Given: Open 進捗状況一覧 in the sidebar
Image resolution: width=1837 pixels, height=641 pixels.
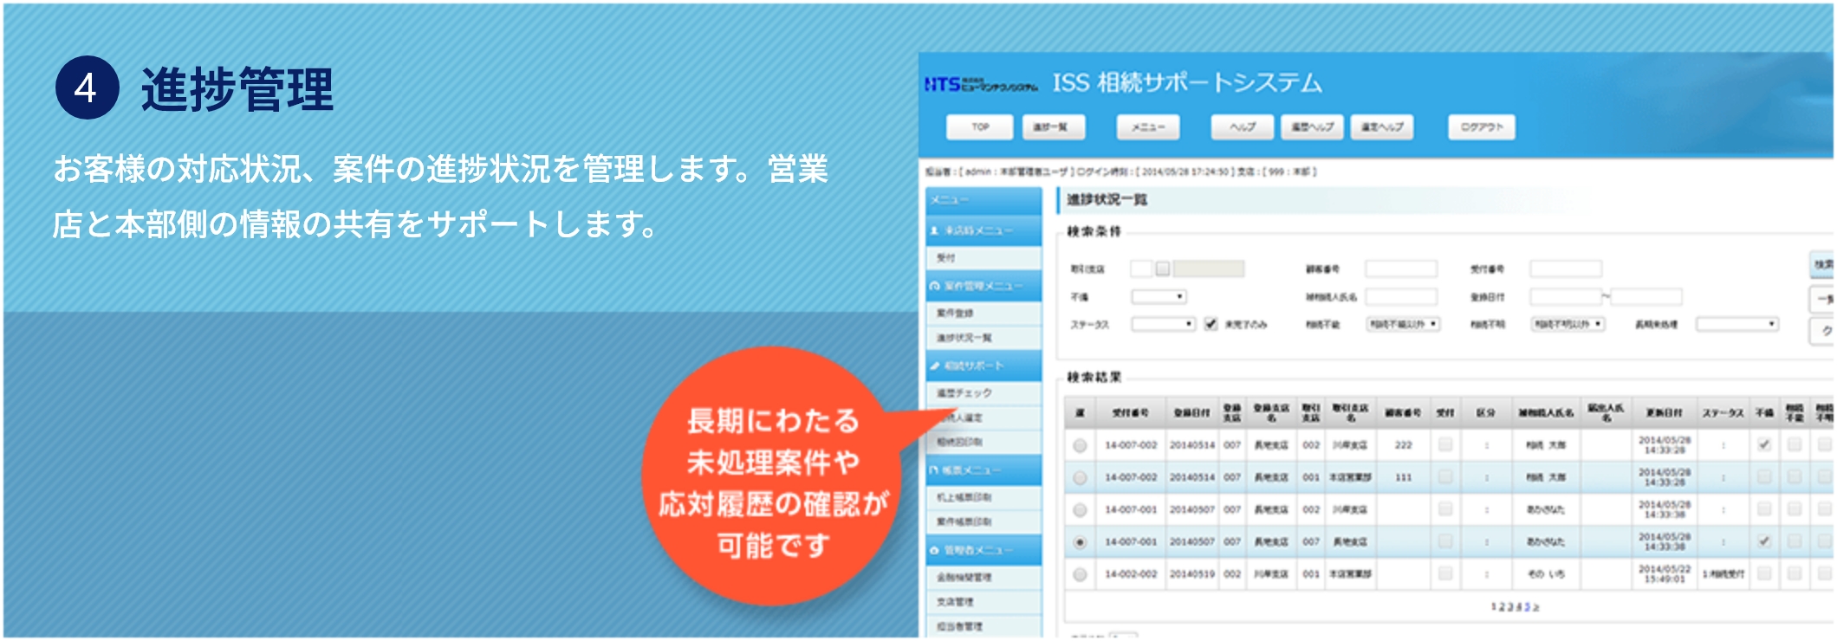Looking at the screenshot, I should [983, 338].
